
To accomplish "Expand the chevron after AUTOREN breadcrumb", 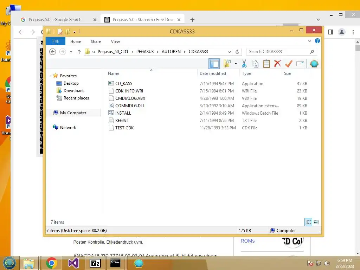I will pyautogui.click(x=185, y=52).
